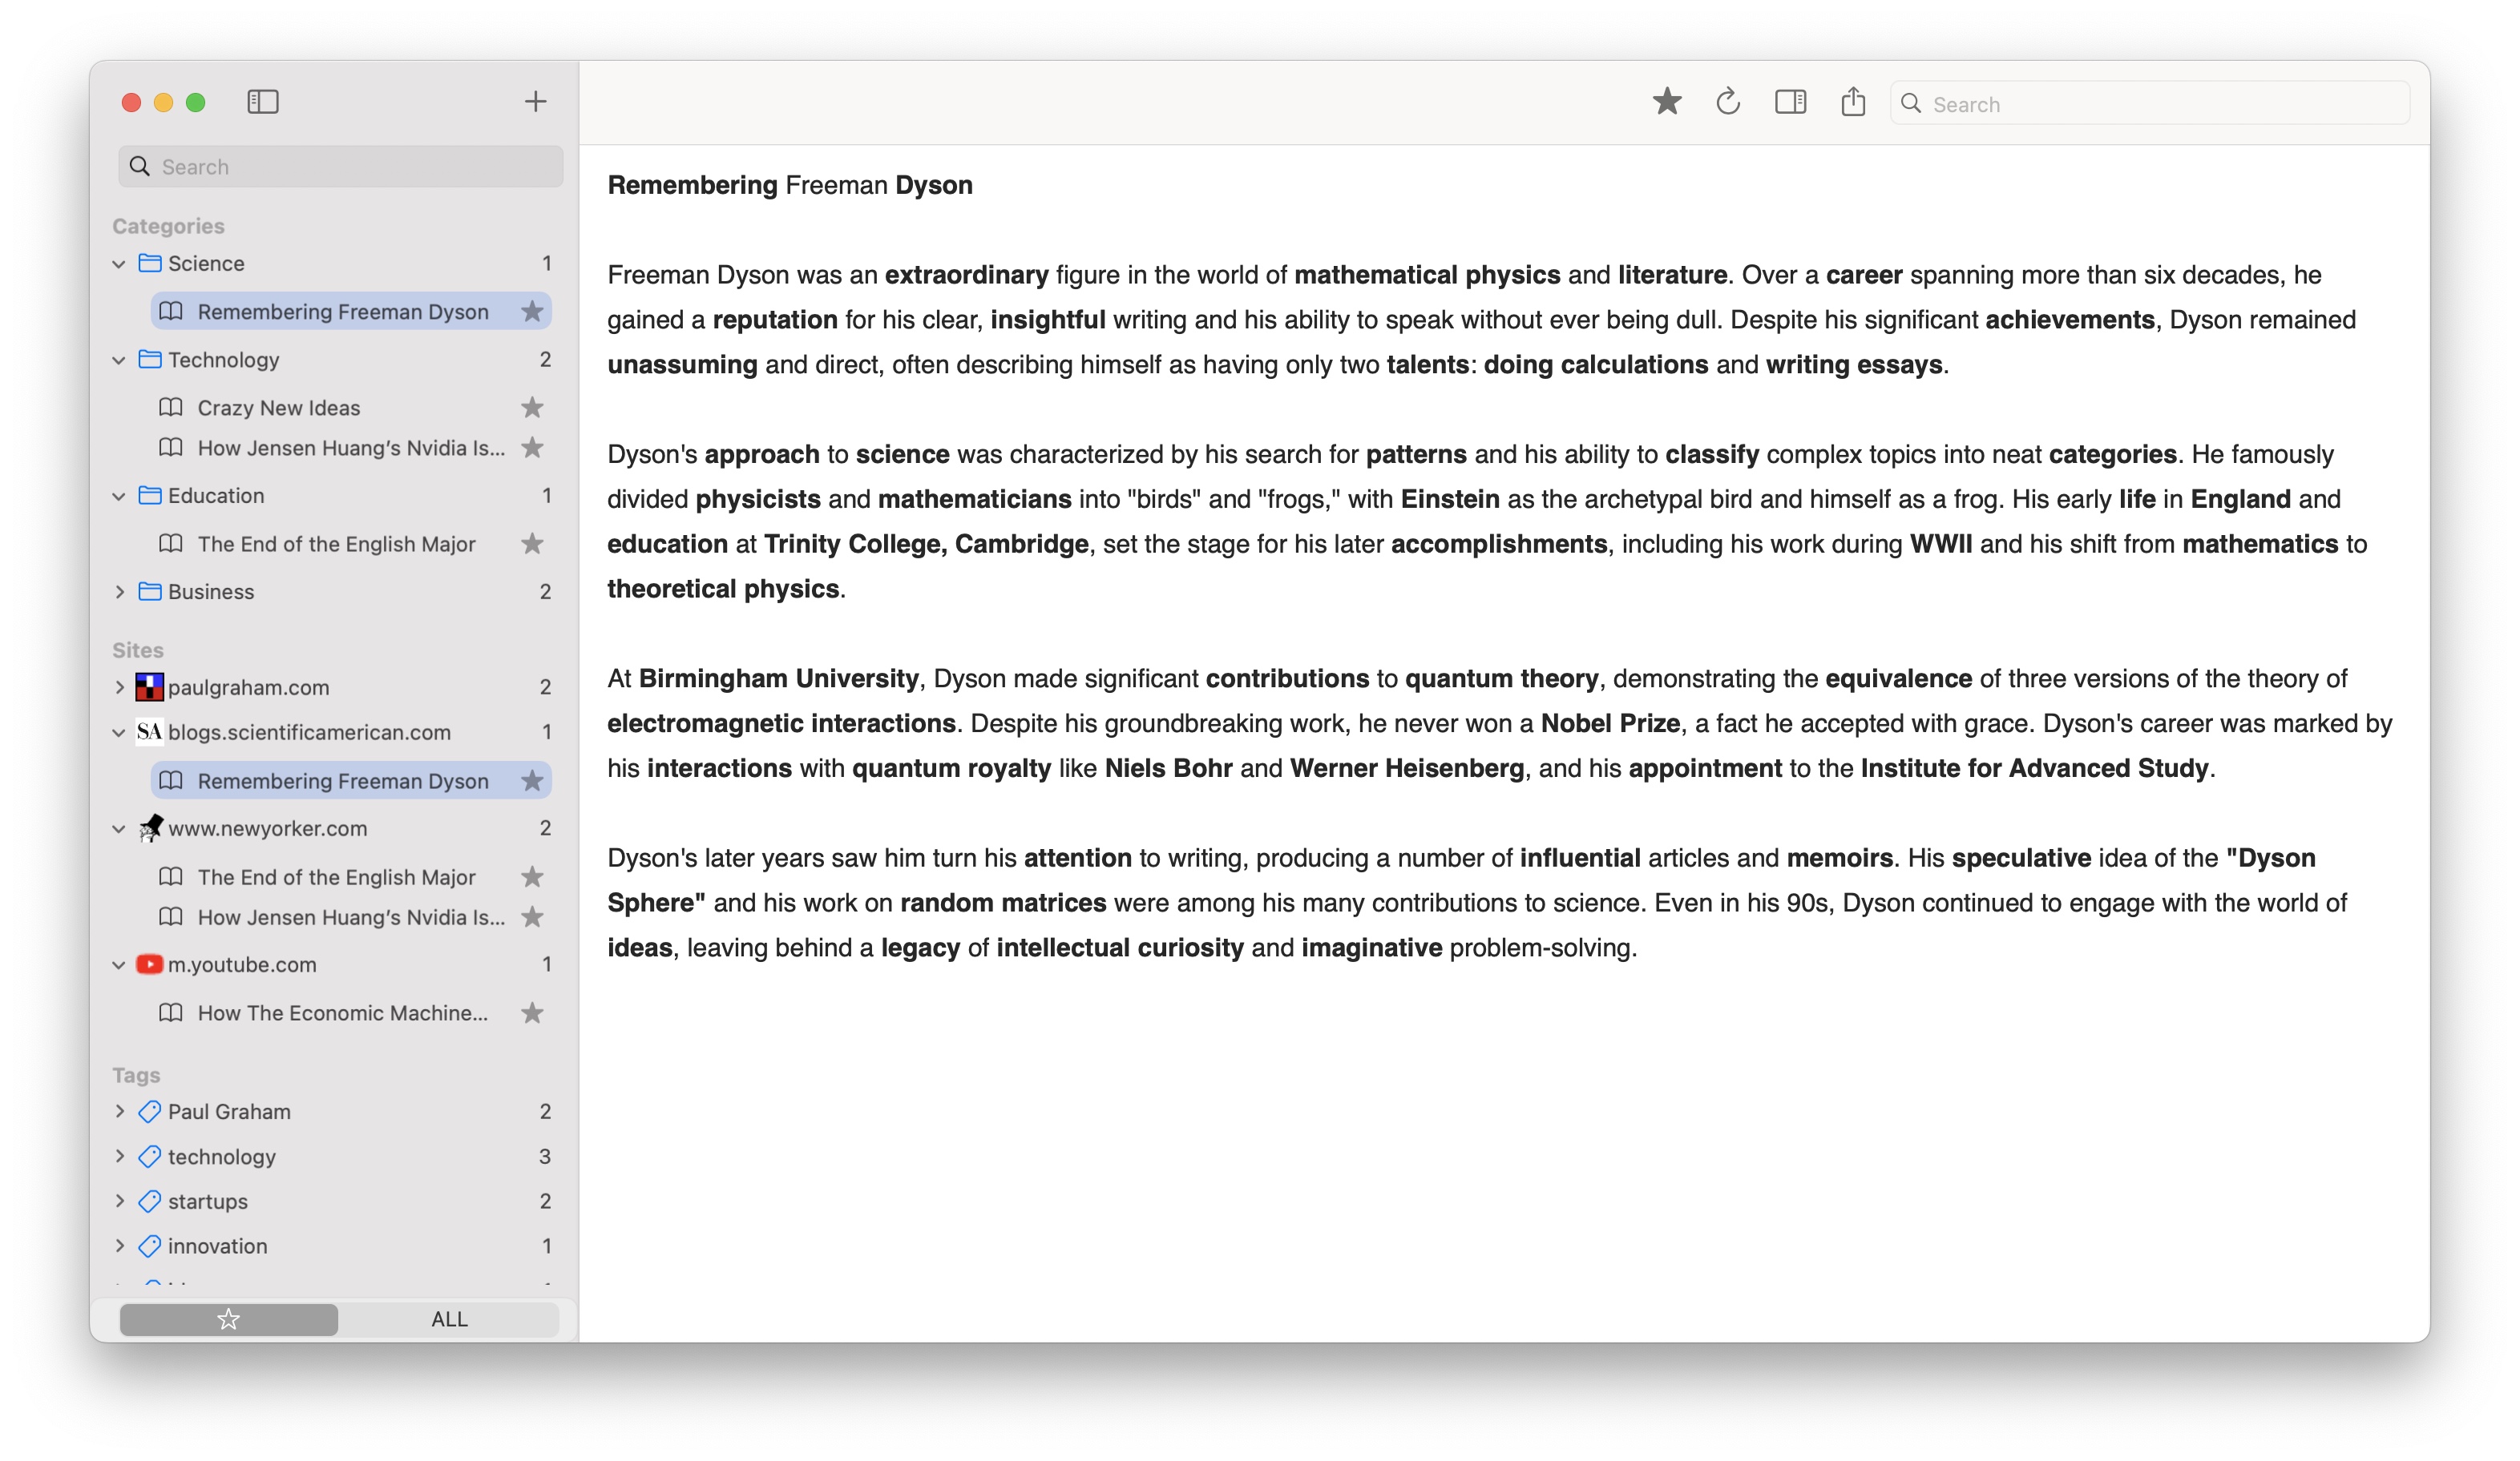Collapse the Science category
The width and height of the screenshot is (2520, 1461).
pos(119,263)
